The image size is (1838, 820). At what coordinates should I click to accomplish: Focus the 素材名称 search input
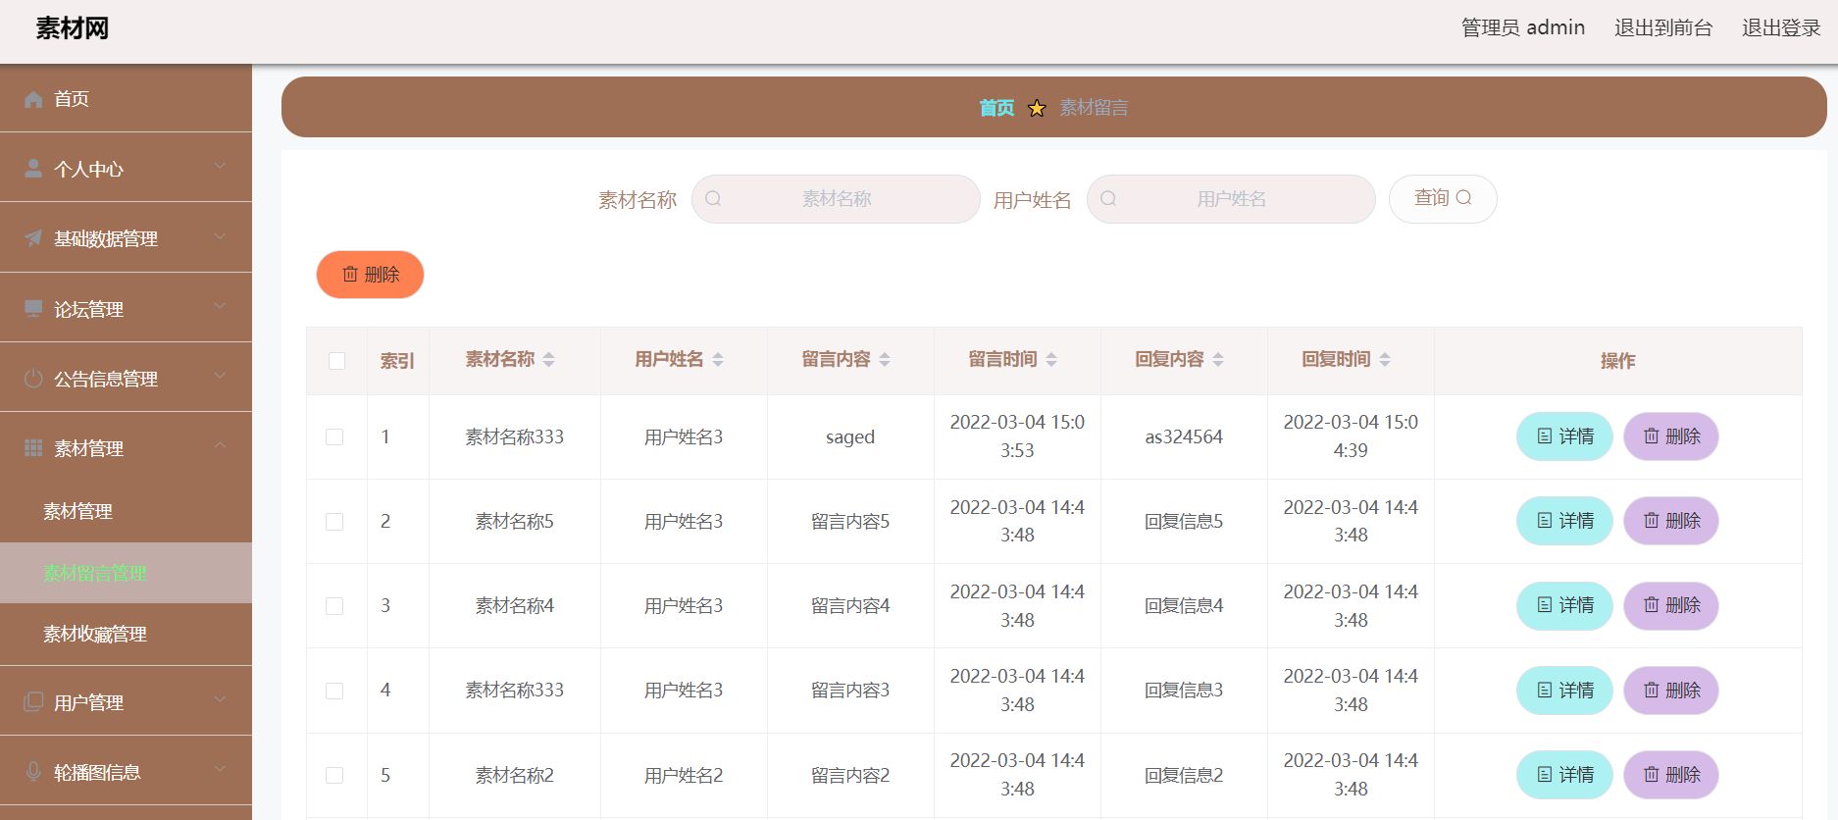tap(836, 199)
